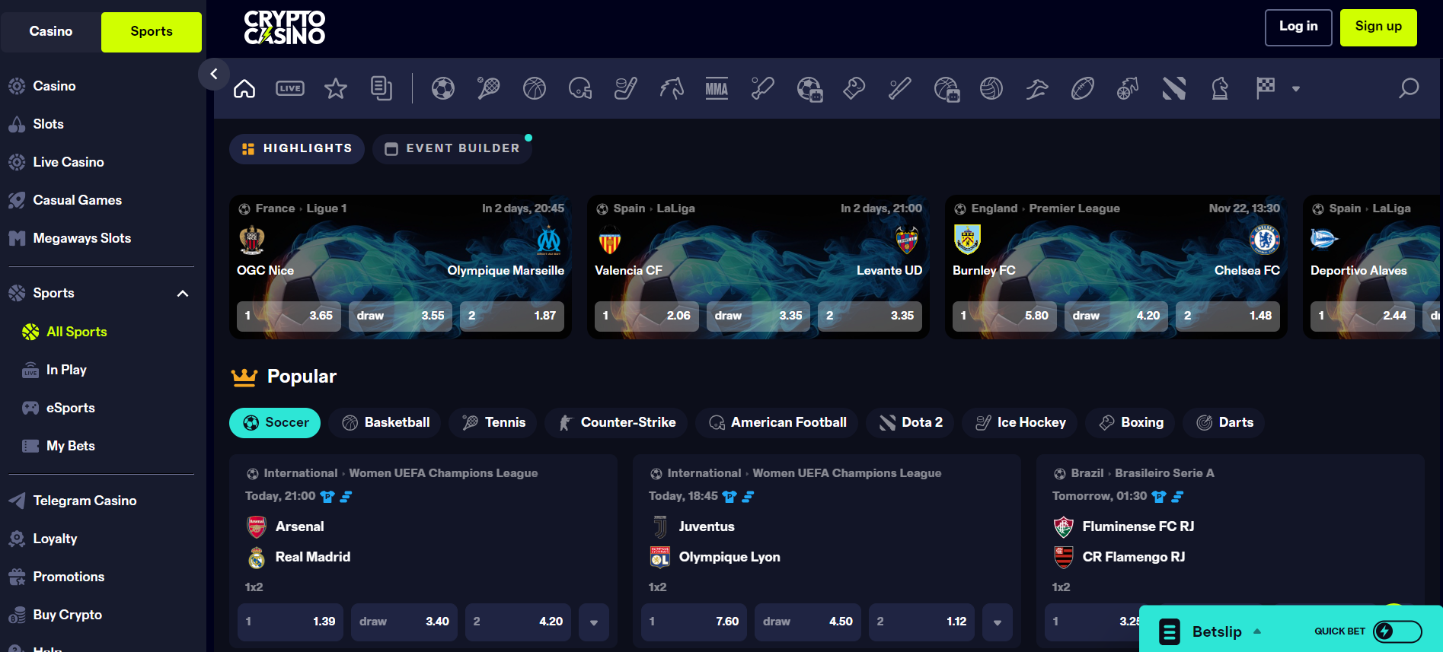Select the soccer ball sport icon
Image resolution: width=1443 pixels, height=652 pixels.
coord(443,88)
